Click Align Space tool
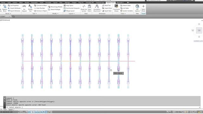This screenshot has width=203, height=114. [x=69, y=5]
